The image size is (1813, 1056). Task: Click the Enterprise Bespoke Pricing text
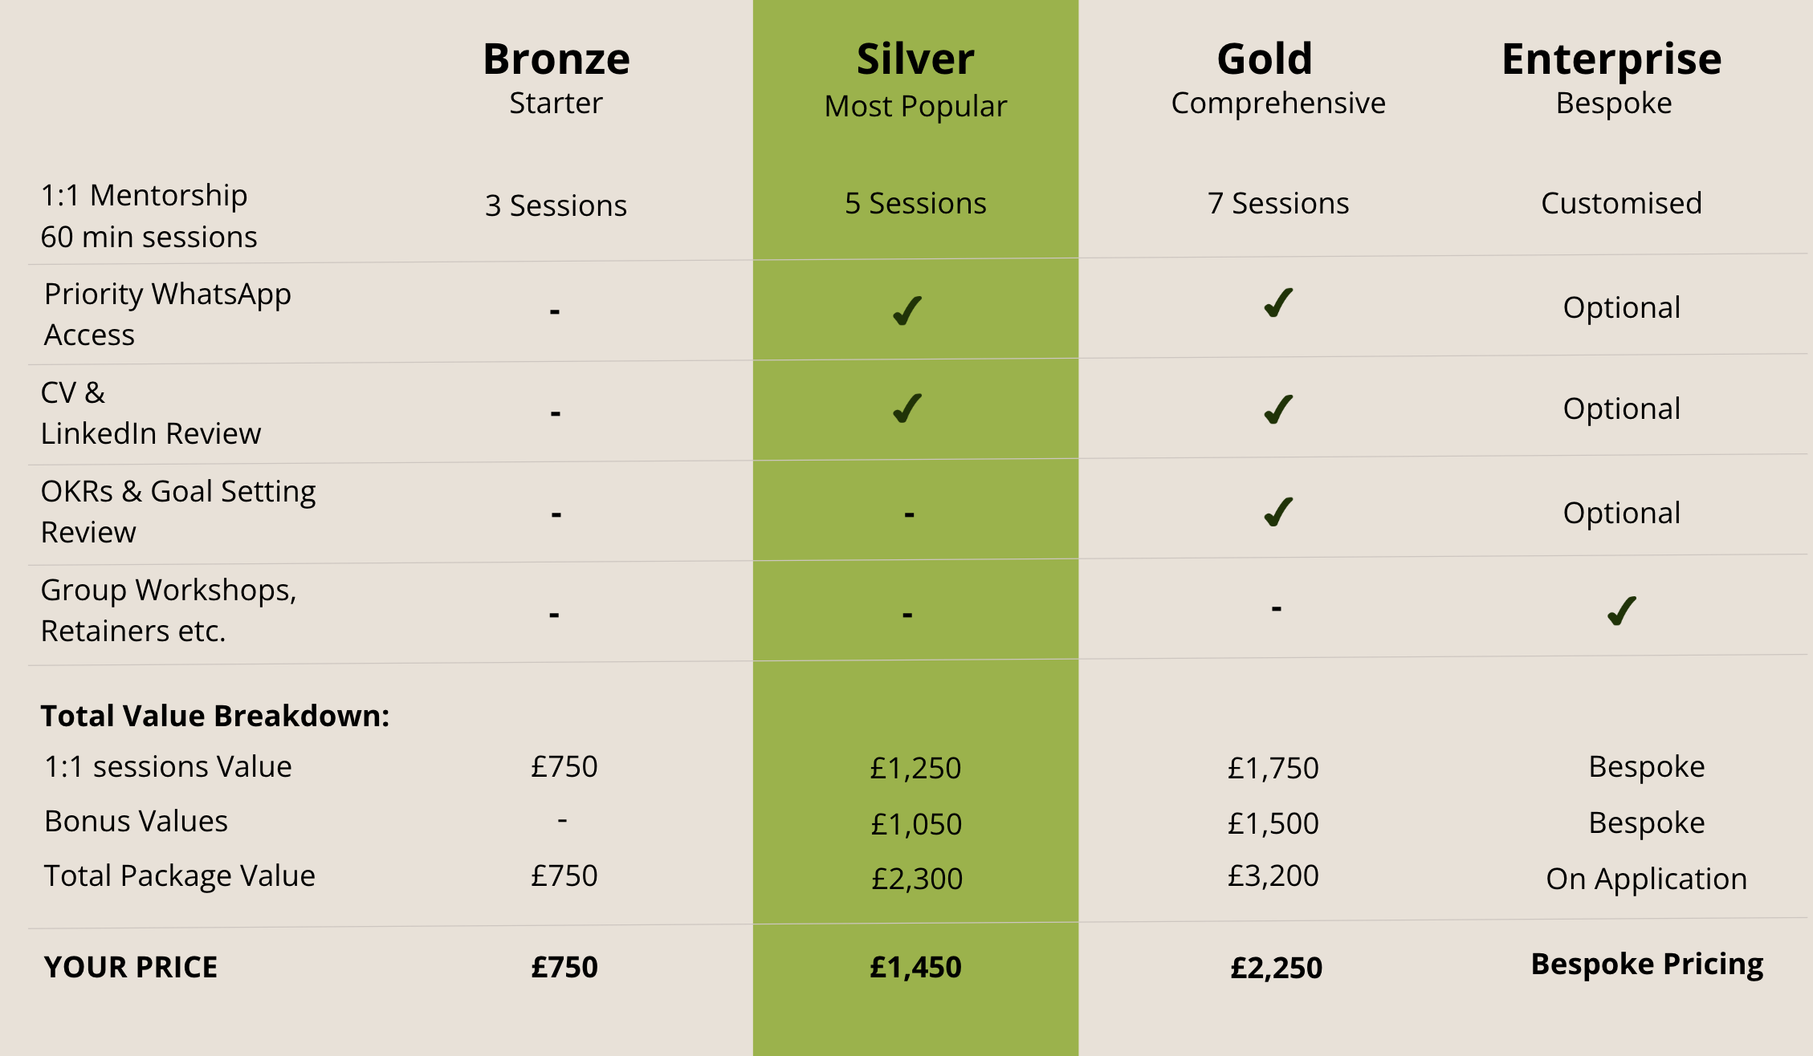(1647, 964)
